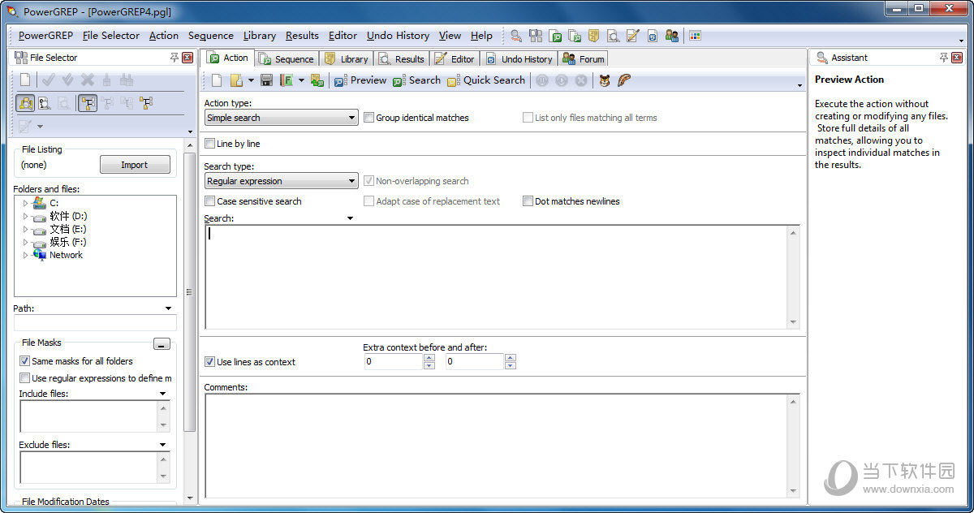974x513 pixels.
Task: Open the Path history dropdown arrow
Action: [x=168, y=308]
